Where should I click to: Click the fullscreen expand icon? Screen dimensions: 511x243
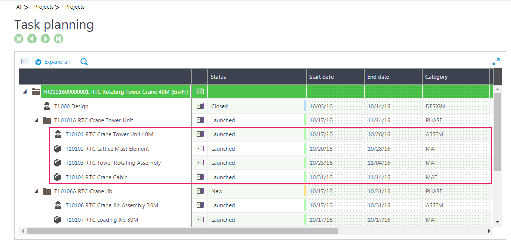pos(496,62)
